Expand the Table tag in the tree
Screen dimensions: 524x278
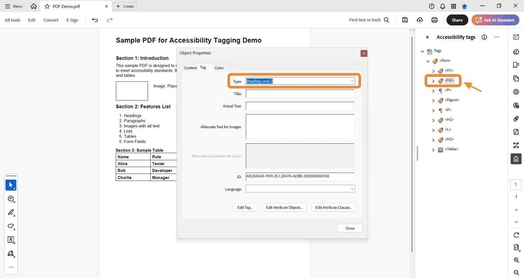(432, 149)
